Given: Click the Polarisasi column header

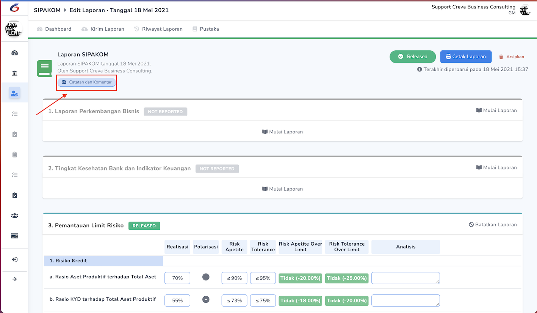Looking at the screenshot, I should (x=206, y=247).
